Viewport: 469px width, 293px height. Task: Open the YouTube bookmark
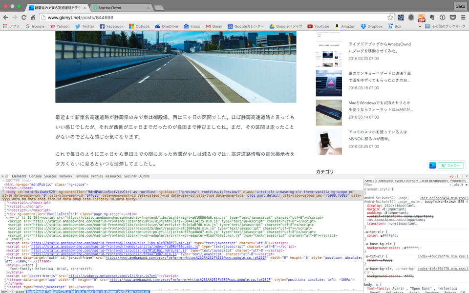pos(318,26)
